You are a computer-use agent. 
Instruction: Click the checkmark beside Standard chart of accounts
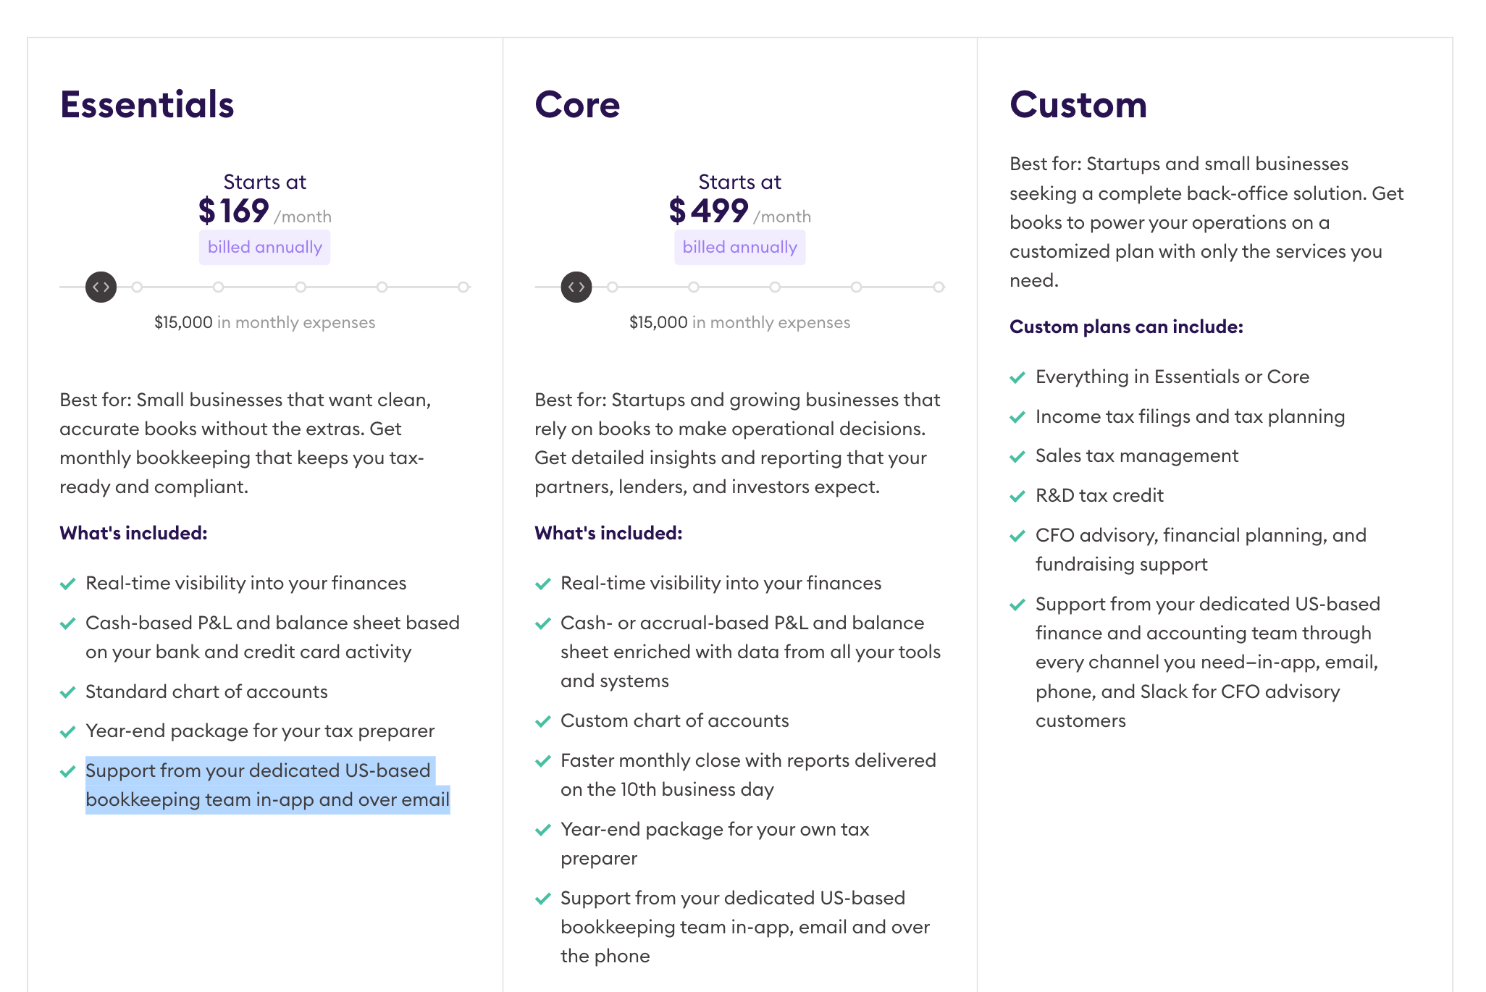[67, 692]
